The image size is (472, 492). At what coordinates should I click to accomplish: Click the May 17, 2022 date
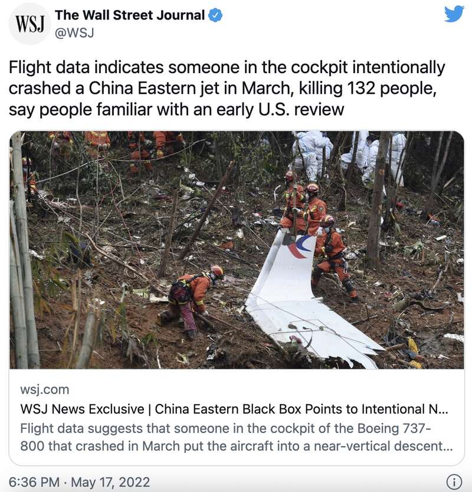point(110,482)
